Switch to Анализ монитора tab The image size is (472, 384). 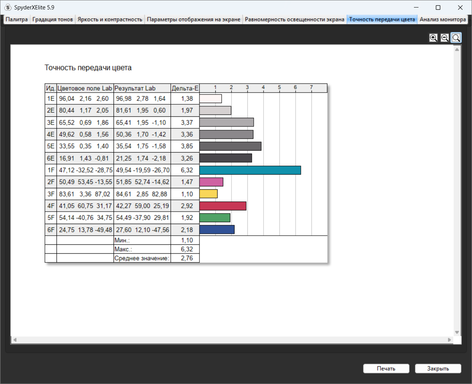pos(443,19)
